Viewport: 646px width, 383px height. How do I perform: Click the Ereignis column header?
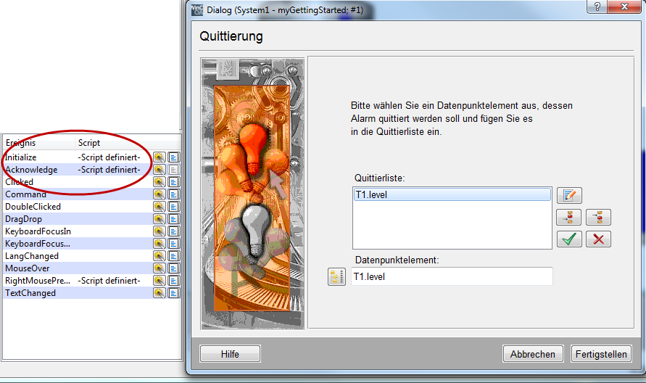38,143
